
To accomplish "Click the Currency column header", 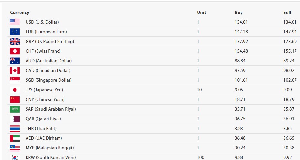I will [20, 12].
